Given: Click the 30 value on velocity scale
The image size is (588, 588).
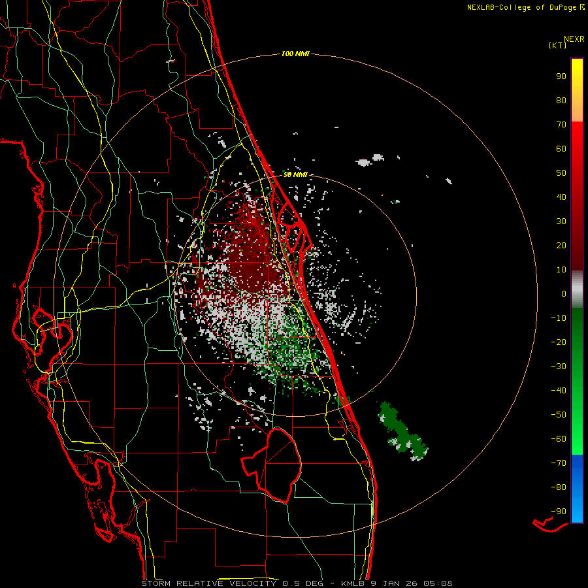Looking at the screenshot, I should click(x=561, y=221).
